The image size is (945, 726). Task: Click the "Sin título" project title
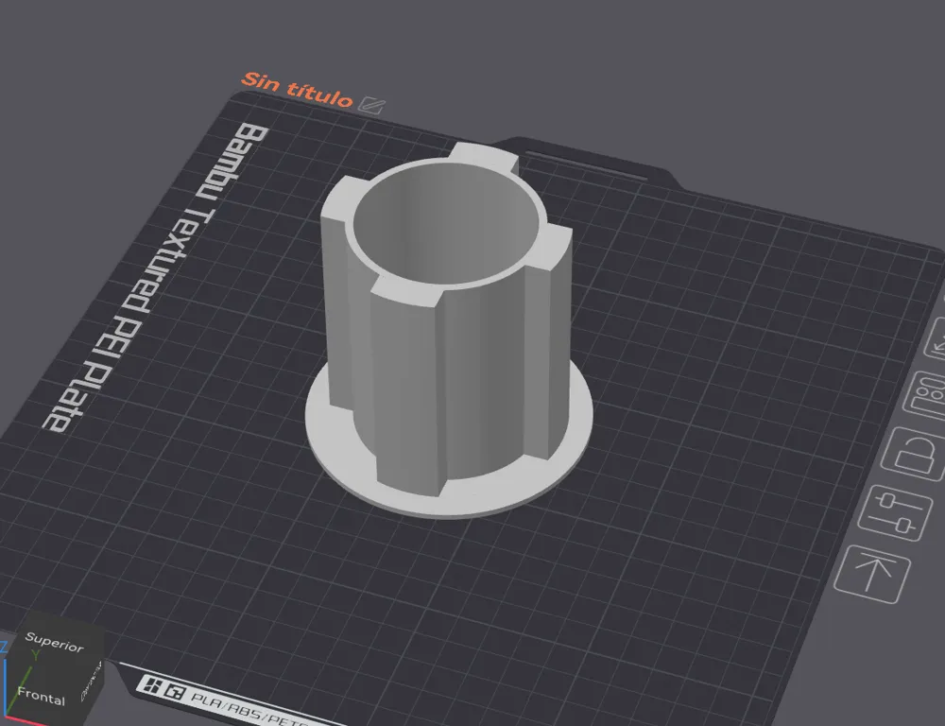point(297,87)
